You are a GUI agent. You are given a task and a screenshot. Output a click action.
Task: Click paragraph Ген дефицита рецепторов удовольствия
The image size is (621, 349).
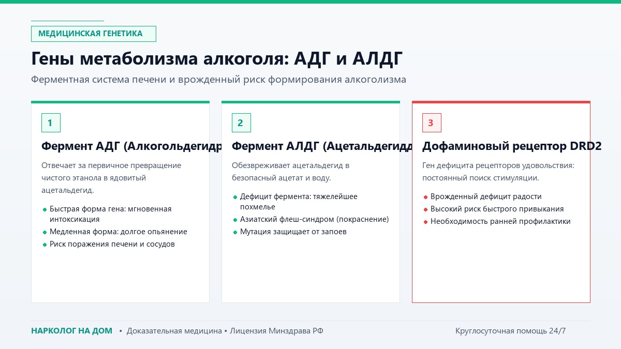pos(498,172)
